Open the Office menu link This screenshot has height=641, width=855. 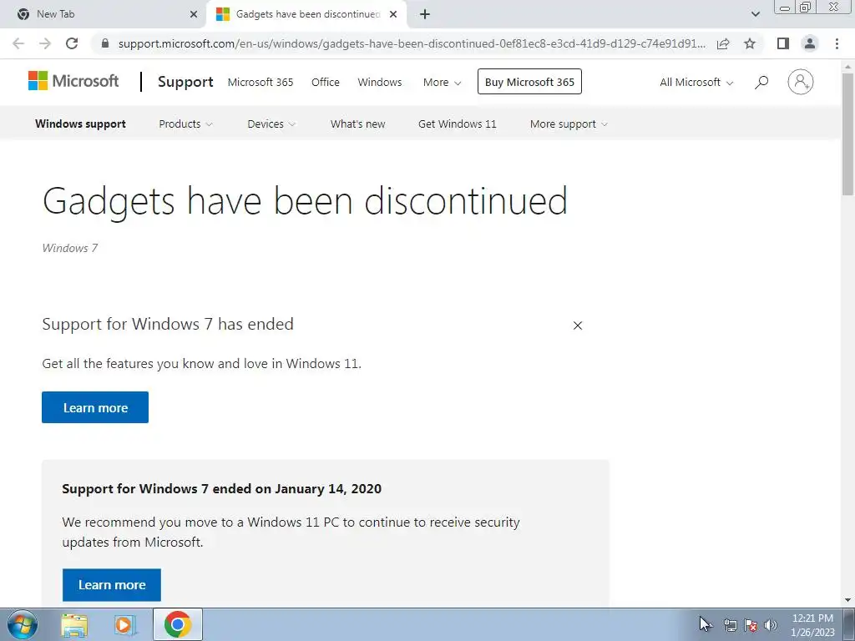tap(325, 83)
